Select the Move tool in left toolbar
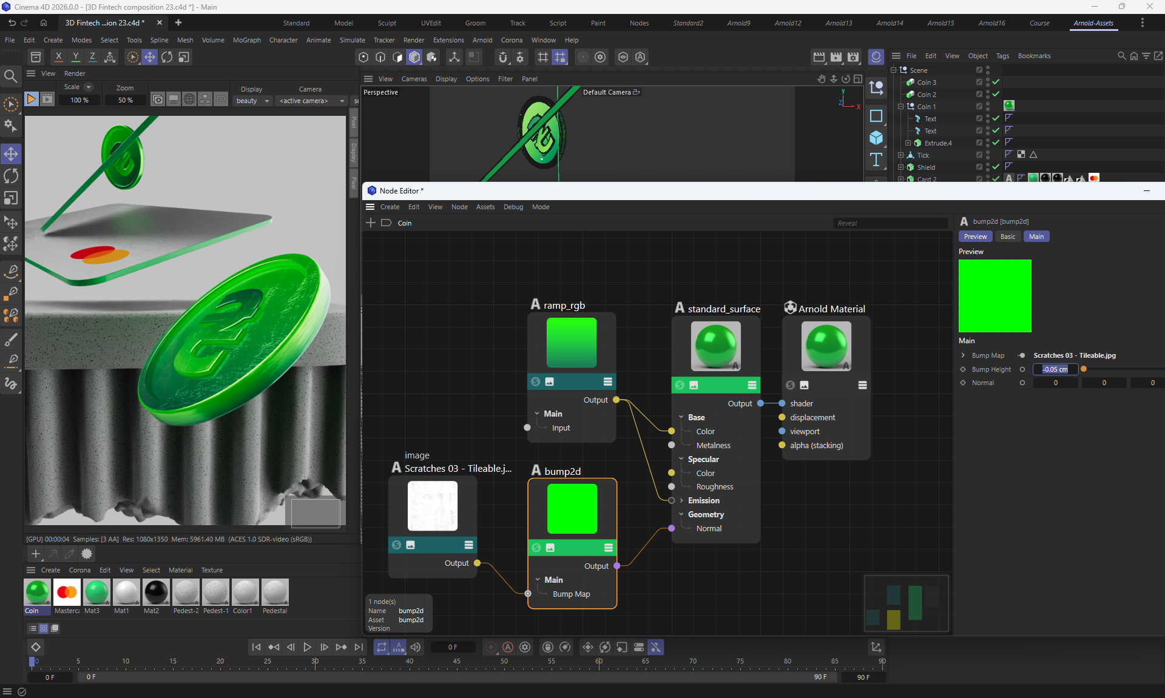The height and width of the screenshot is (698, 1165). 11,154
